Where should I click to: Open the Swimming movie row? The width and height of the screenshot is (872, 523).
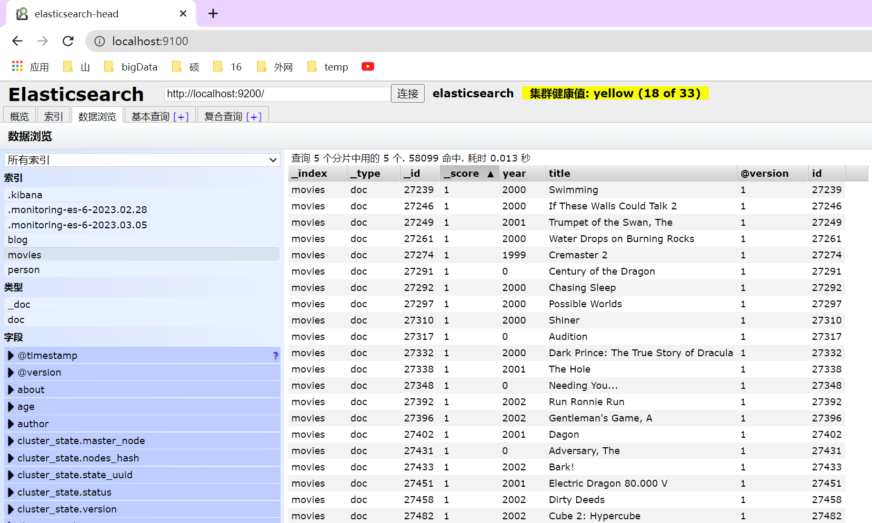(x=567, y=190)
